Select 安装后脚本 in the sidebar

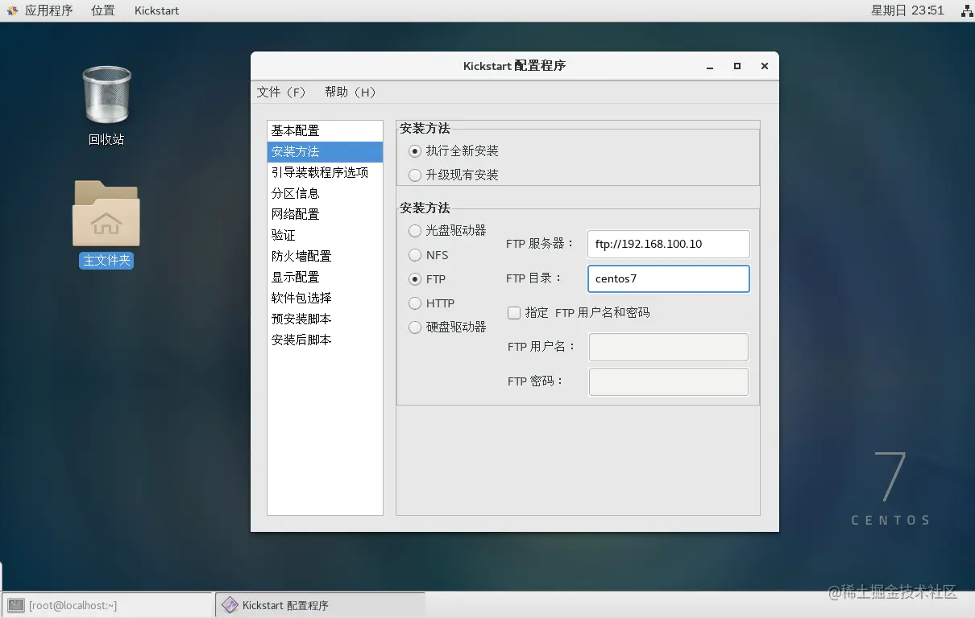pos(325,340)
